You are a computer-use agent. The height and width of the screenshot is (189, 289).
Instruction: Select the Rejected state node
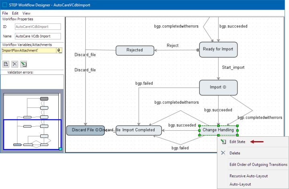(x=135, y=50)
